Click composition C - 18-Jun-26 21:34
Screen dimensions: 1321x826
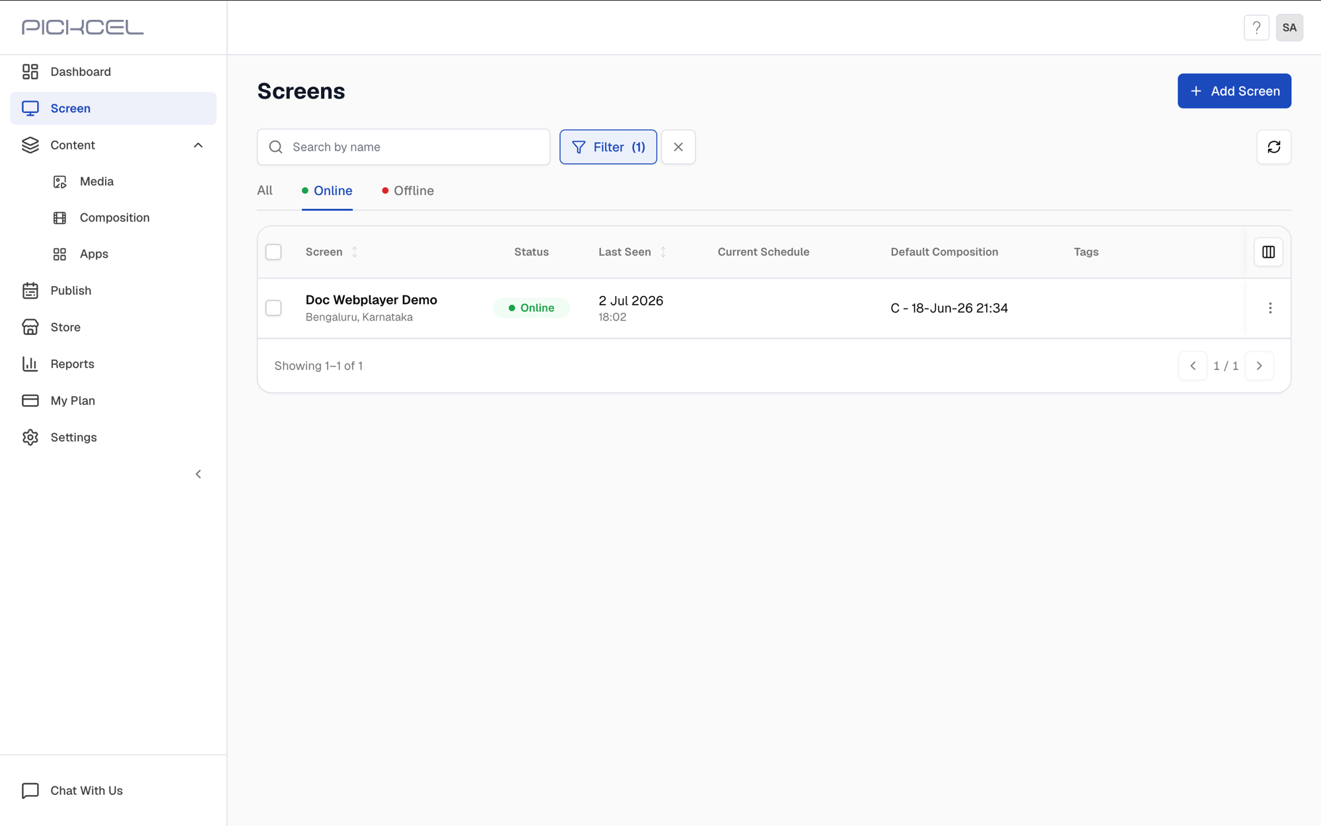click(949, 308)
